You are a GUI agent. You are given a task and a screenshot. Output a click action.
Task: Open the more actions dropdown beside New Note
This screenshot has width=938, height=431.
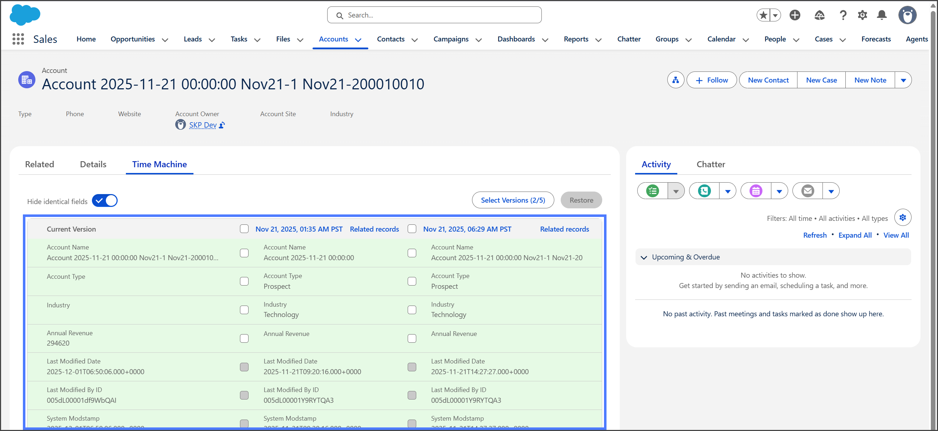pyautogui.click(x=903, y=80)
